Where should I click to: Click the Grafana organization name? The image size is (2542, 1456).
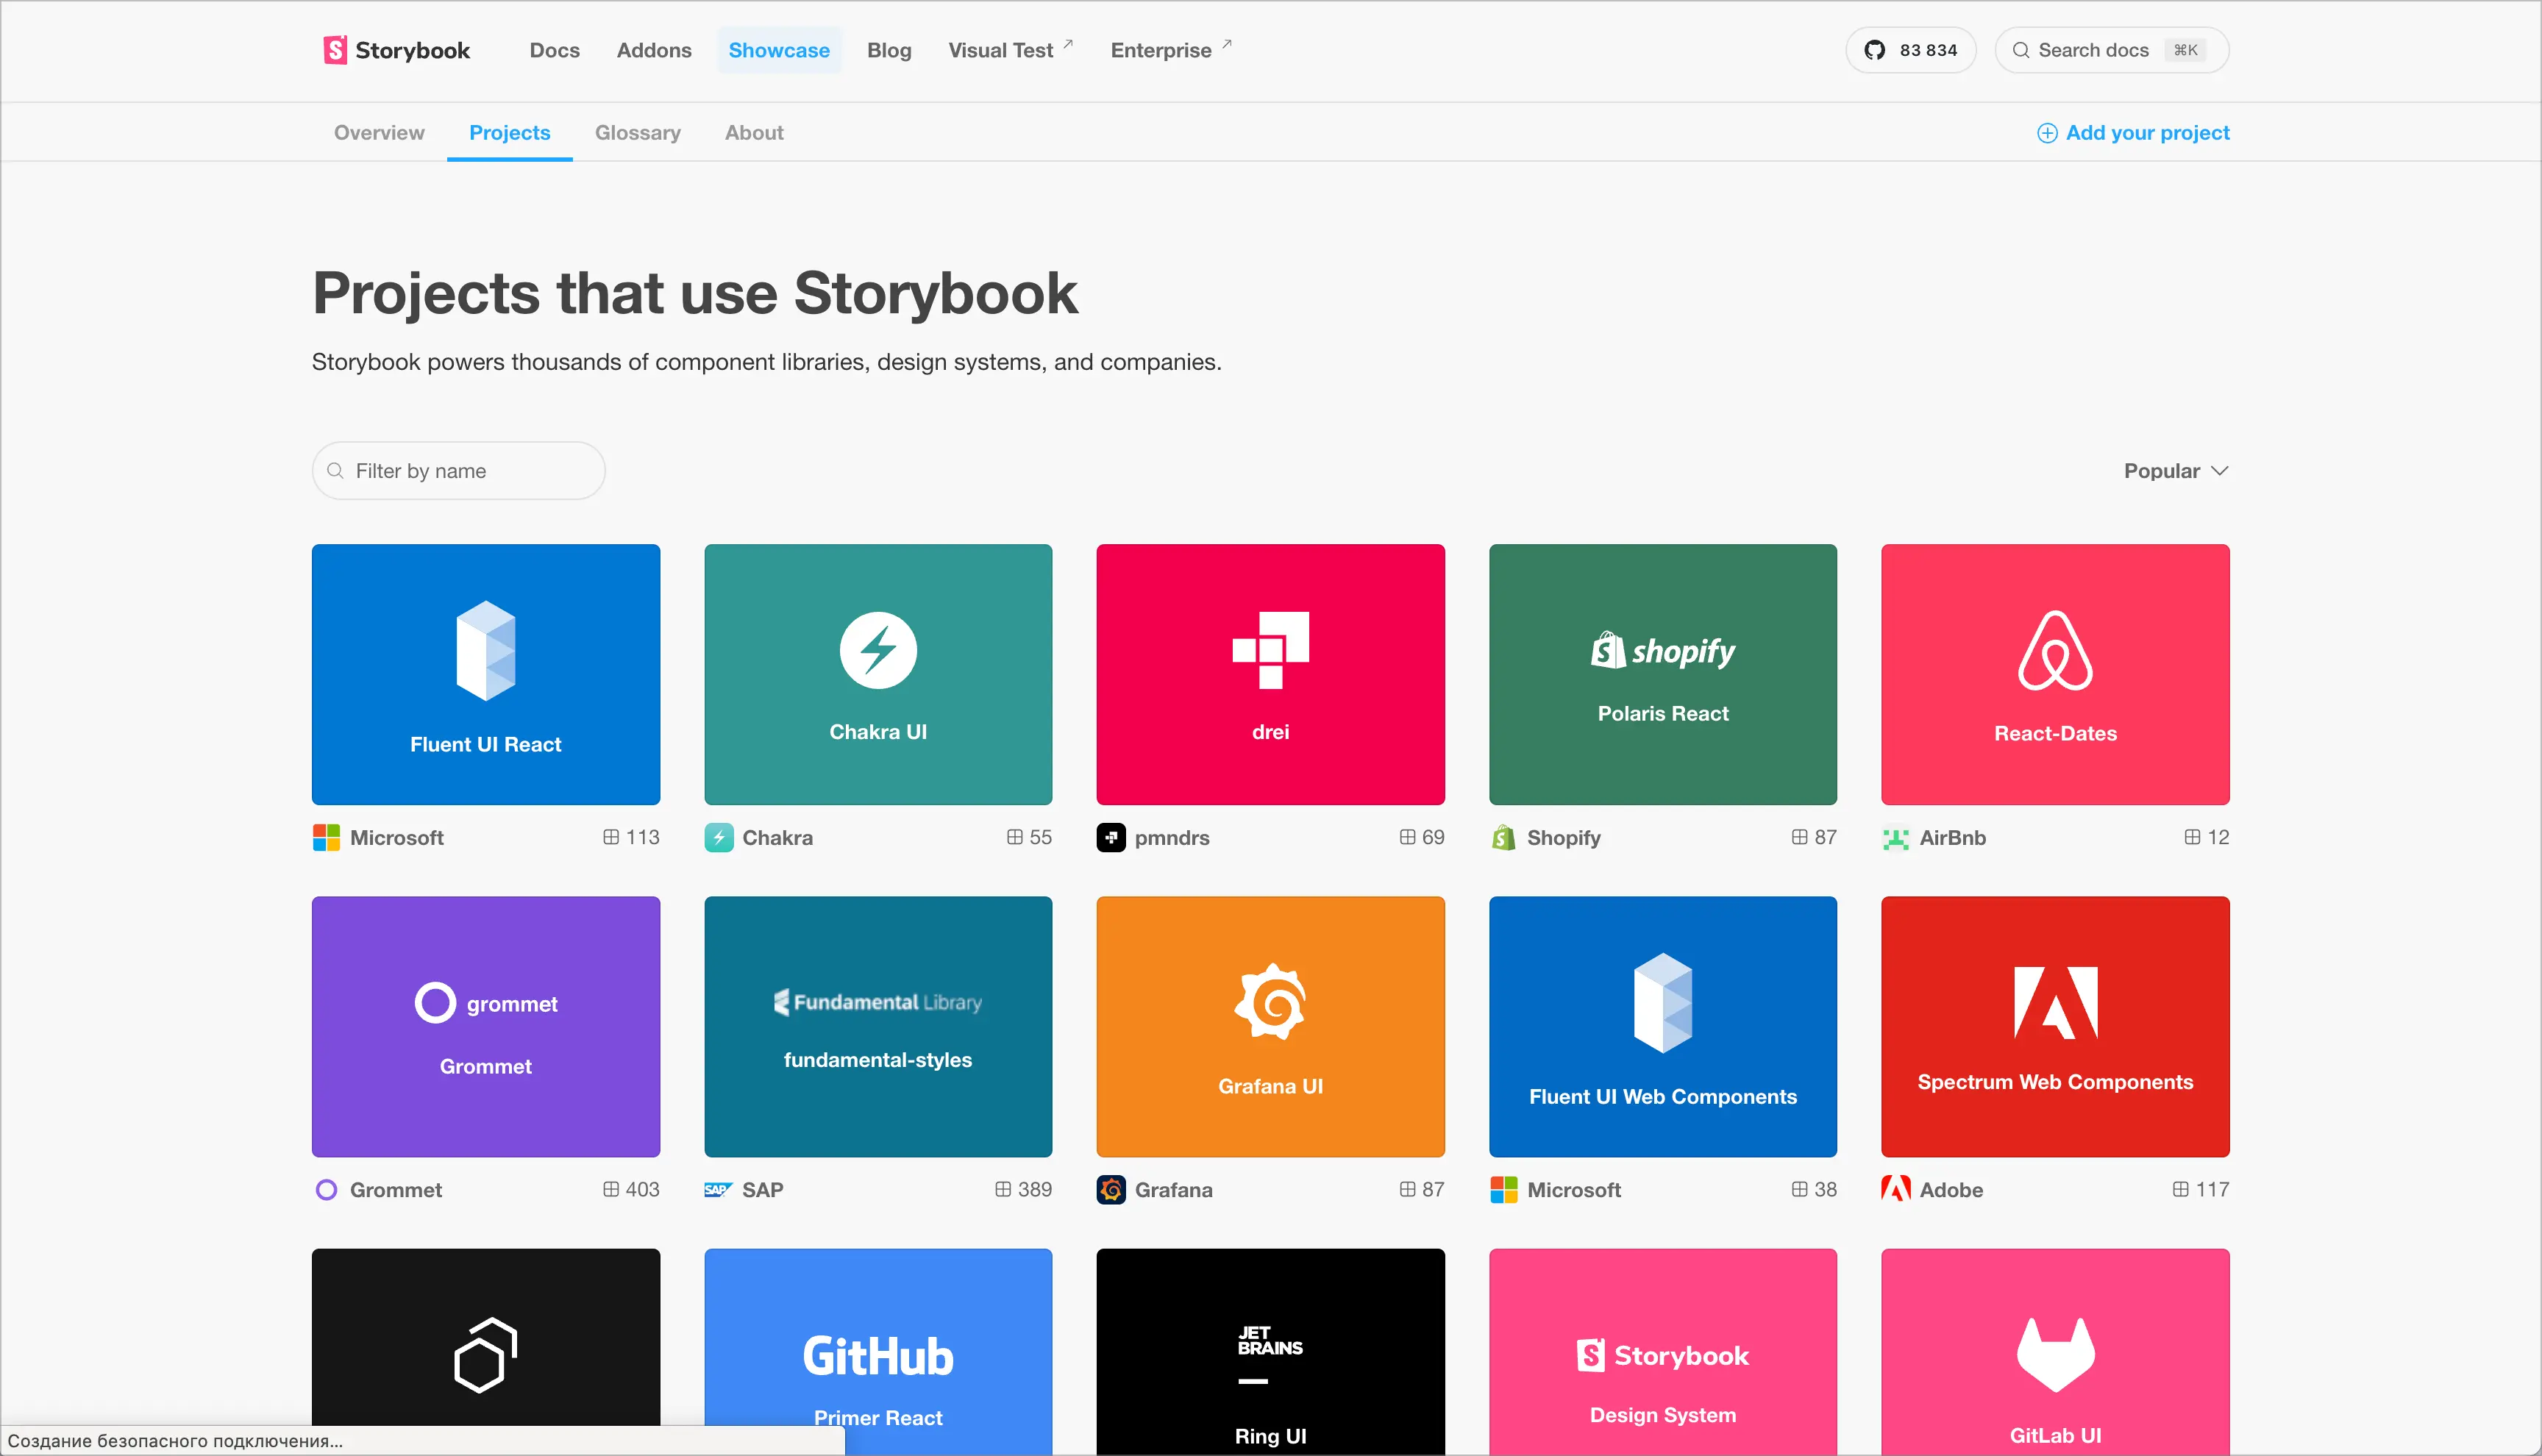pos(1173,1190)
